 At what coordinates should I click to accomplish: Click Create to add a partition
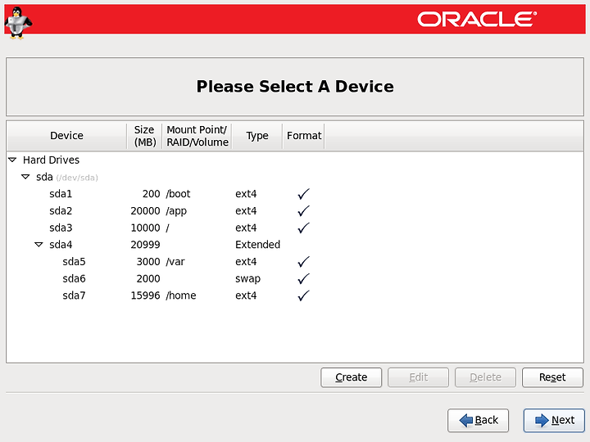(x=351, y=377)
